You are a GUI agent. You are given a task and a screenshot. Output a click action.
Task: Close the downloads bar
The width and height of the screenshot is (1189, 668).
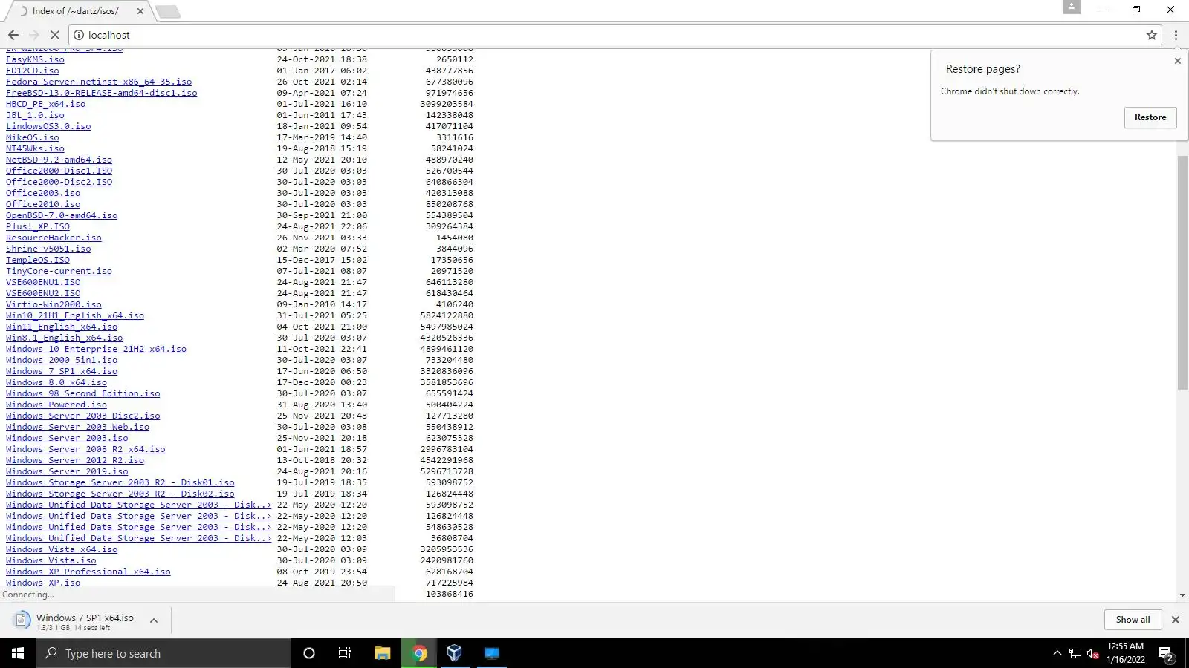[1175, 620]
